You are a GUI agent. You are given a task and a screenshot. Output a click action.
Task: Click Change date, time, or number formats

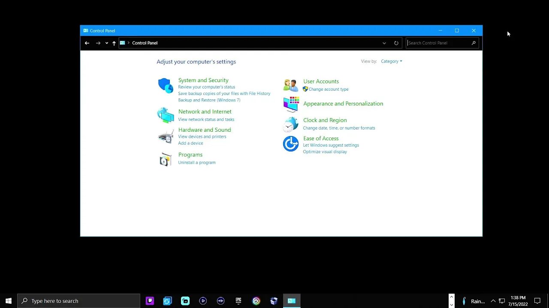[x=339, y=128]
